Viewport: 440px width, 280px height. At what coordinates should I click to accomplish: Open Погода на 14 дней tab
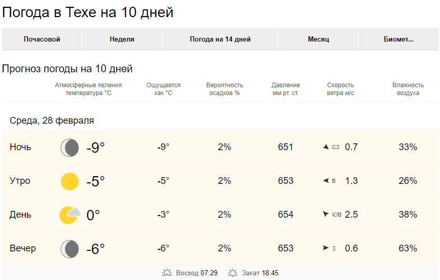(220, 39)
